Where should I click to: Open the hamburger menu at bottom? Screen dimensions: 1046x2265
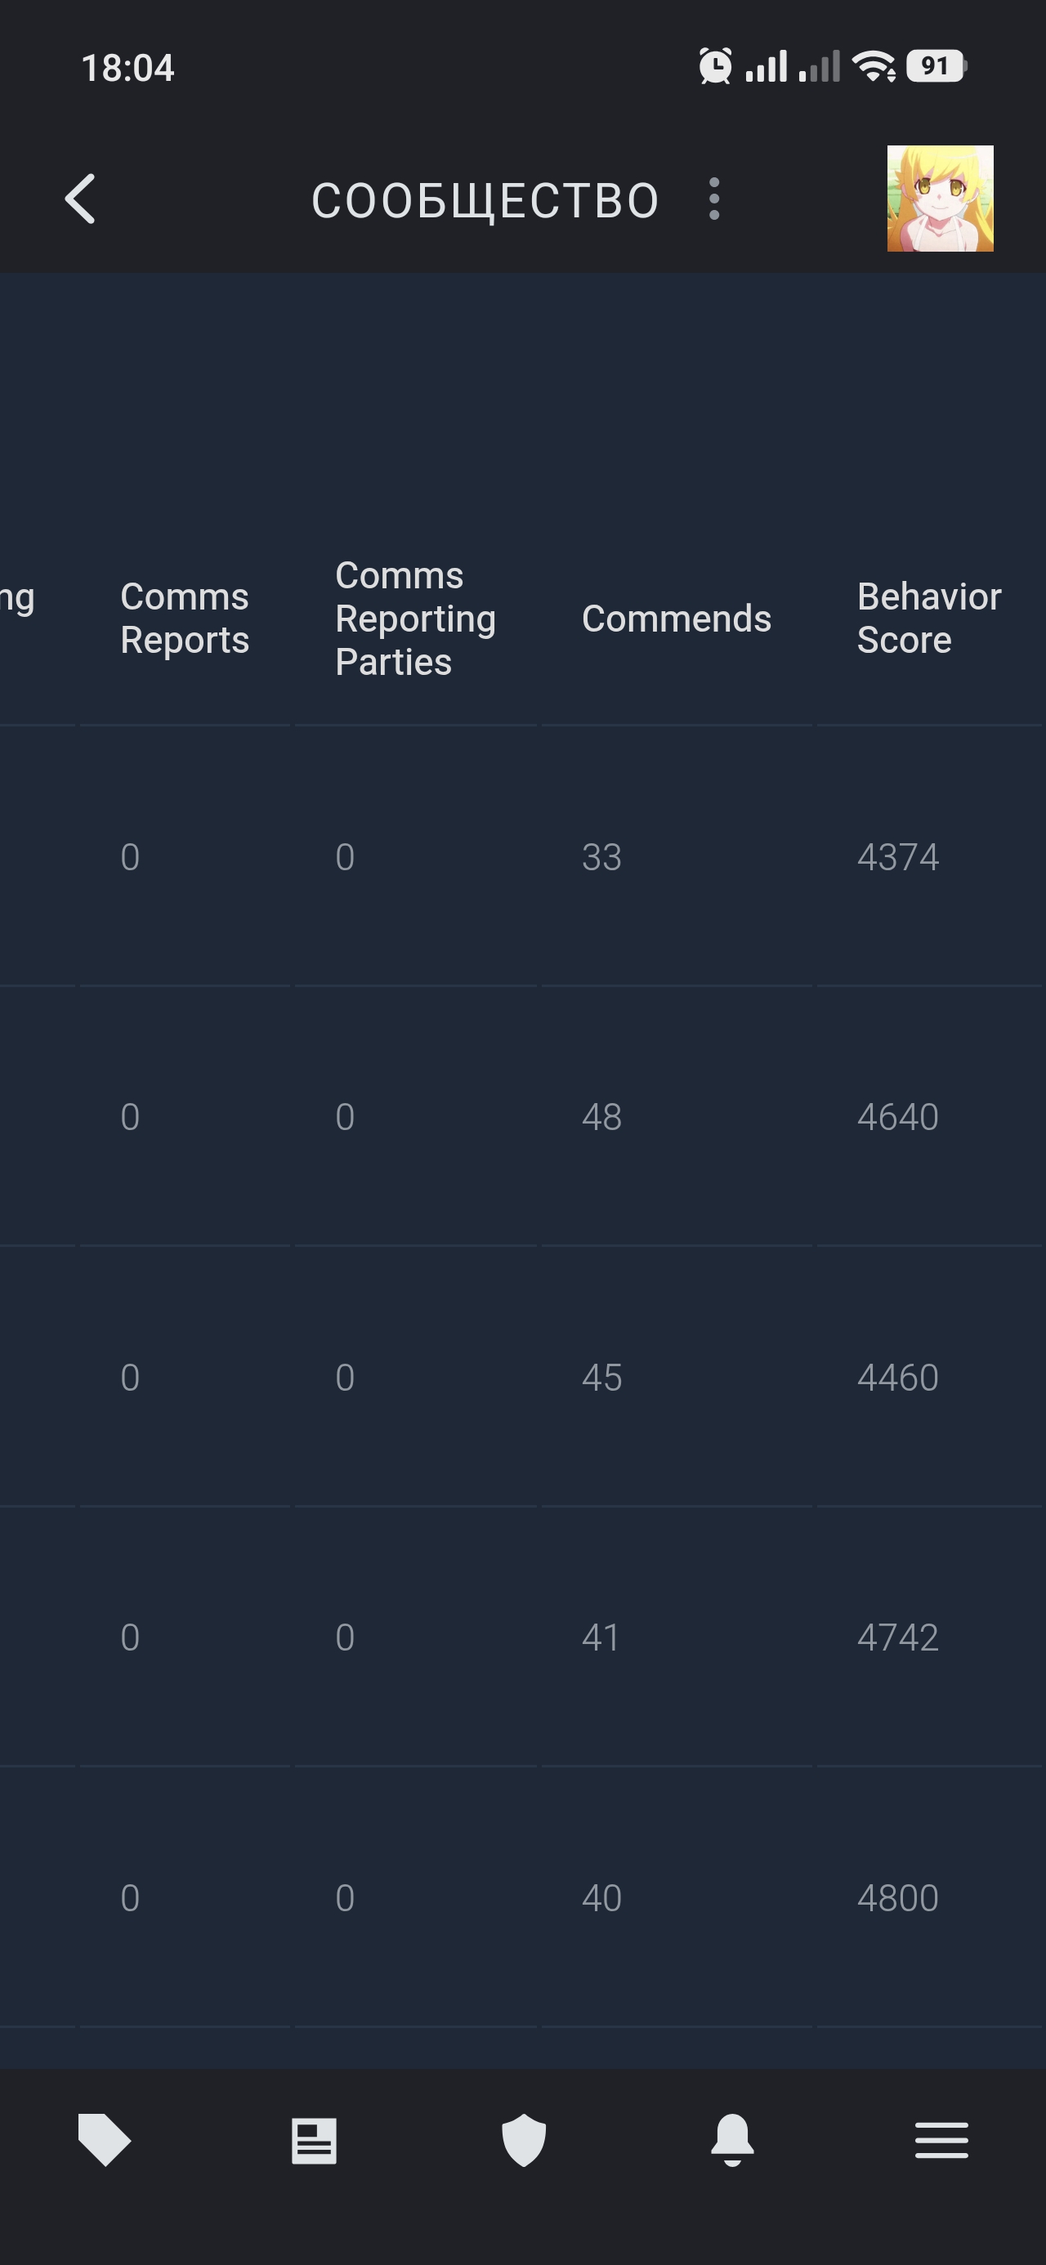941,2140
